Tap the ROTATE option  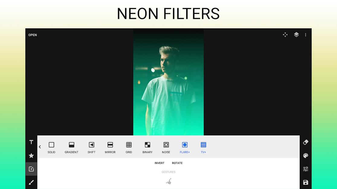tap(177, 163)
